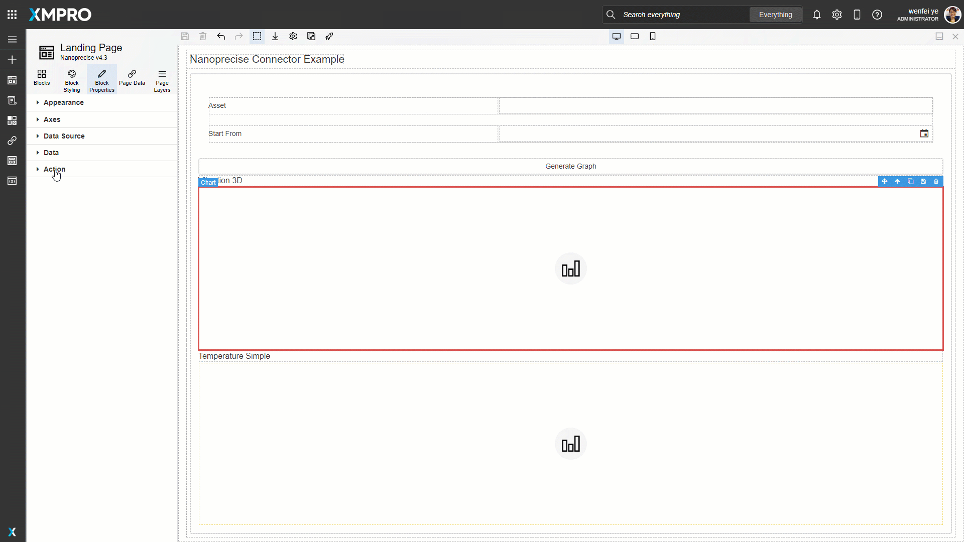Screen dimensions: 964x542
Task: Delete the selected Chart block
Action: [936, 181]
